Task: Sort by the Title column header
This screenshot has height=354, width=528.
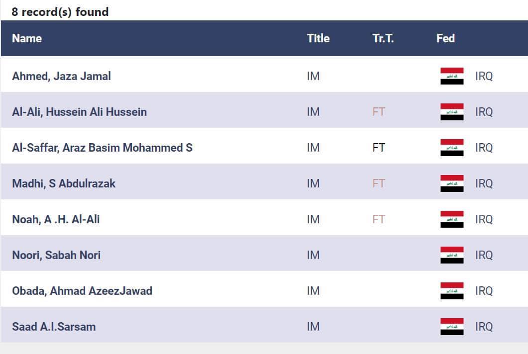Action: tap(318, 38)
